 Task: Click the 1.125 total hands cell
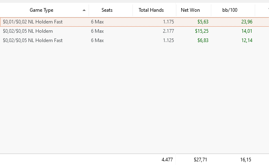(168, 40)
